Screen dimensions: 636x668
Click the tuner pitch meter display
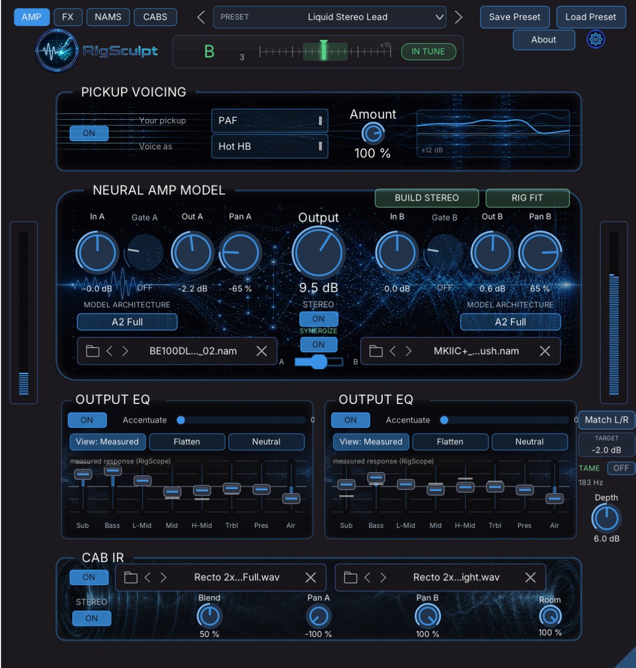(x=324, y=52)
